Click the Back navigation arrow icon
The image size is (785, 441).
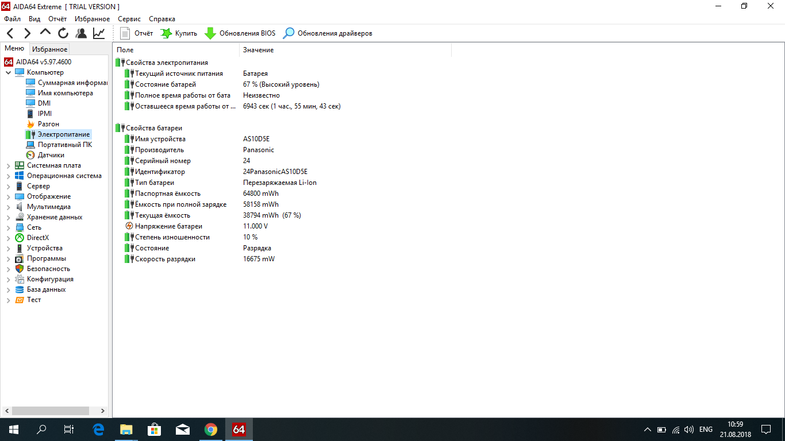click(10, 33)
